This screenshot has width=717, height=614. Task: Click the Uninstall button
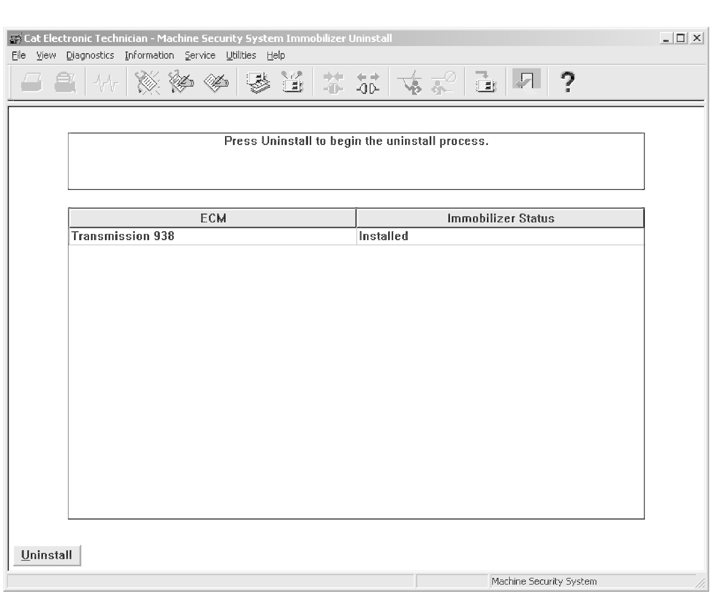[x=47, y=555]
